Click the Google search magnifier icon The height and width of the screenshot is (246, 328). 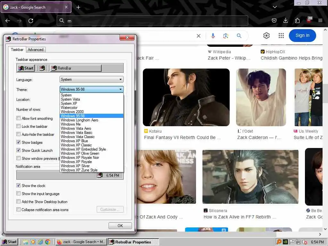tap(239, 36)
